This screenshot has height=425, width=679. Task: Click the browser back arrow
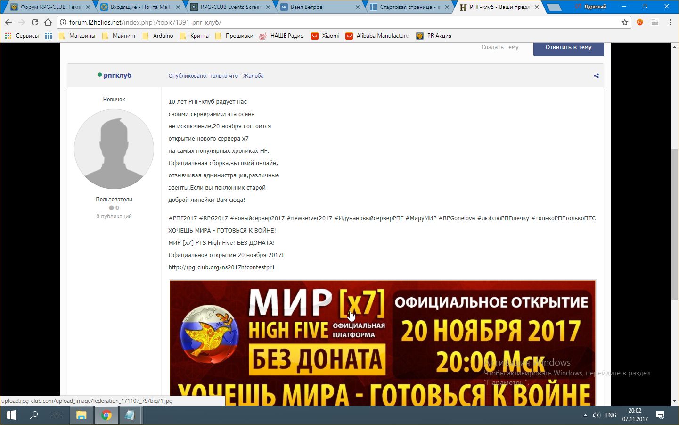tap(8, 22)
